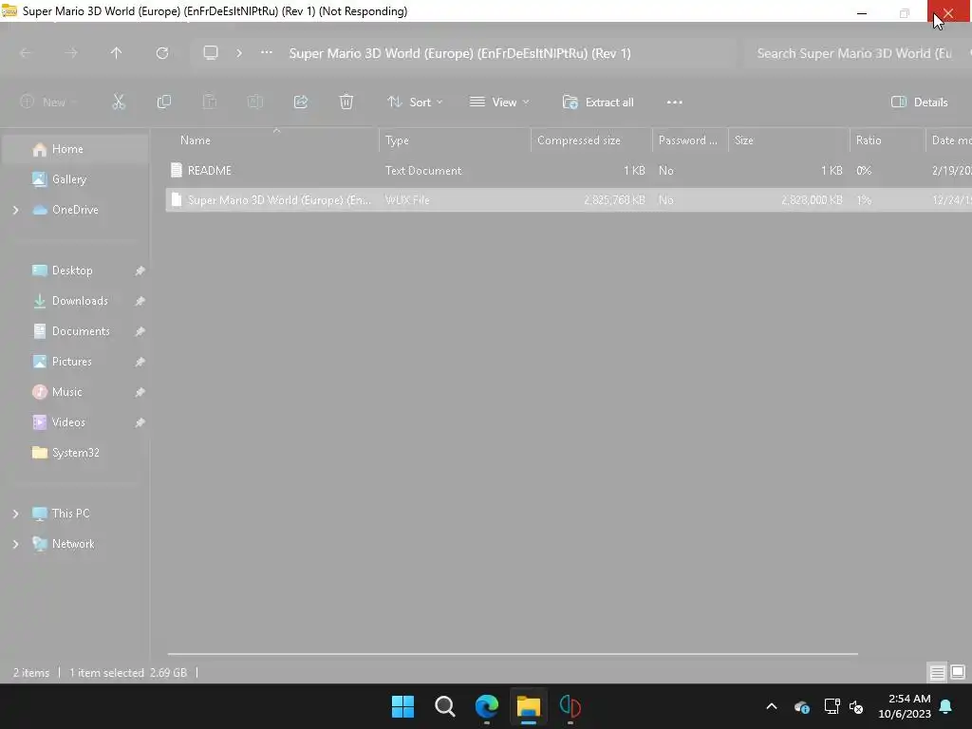Click the OneDrive cloud tray icon
972x729 pixels.
click(801, 706)
